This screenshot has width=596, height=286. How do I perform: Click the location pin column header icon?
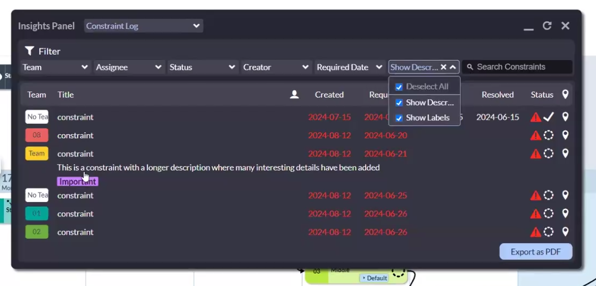point(565,94)
